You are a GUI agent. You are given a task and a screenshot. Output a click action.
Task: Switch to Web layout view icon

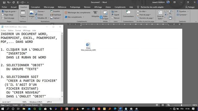click(x=168, y=105)
